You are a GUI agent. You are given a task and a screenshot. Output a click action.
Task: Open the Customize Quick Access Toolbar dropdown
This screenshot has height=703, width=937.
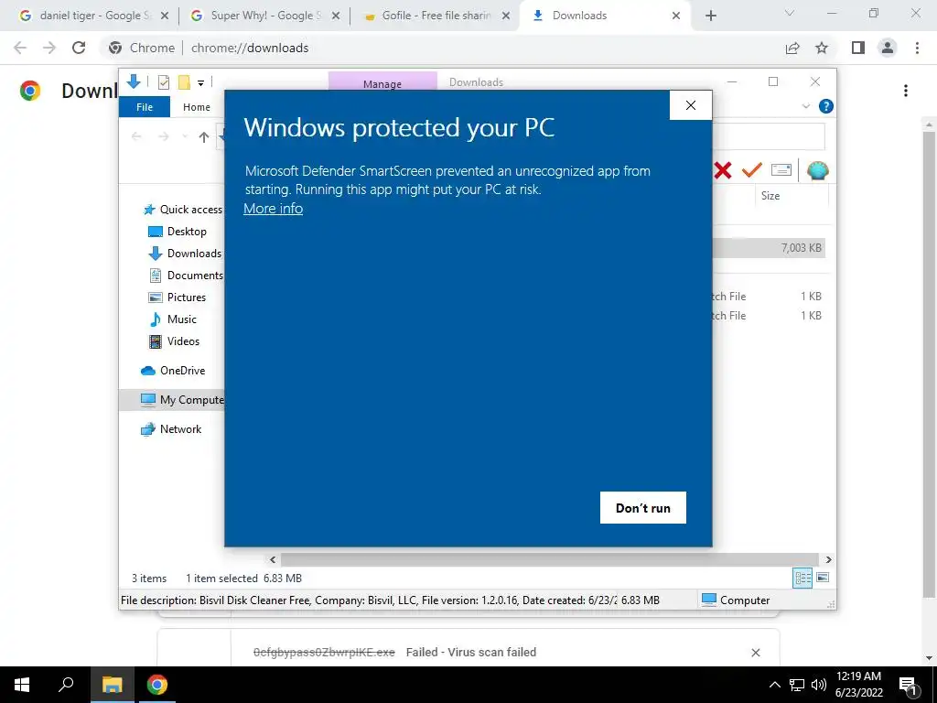[x=200, y=83]
